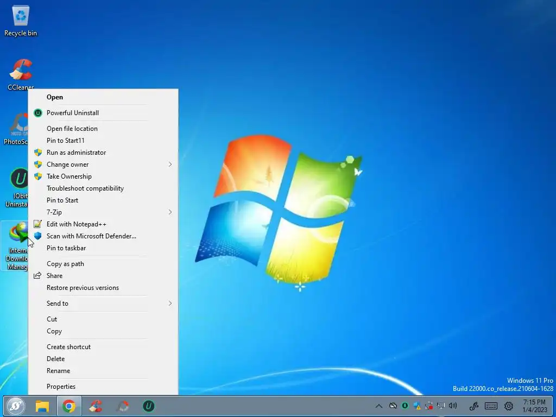The height and width of the screenshot is (417, 556).
Task: Launch IObit Uninstaller from the taskbar
Action: 149,406
